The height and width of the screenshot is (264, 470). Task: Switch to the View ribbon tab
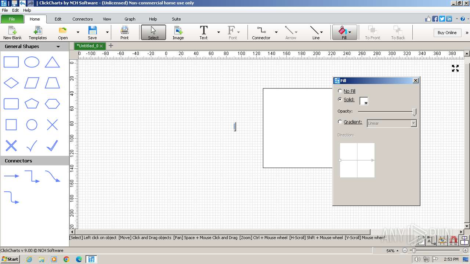coord(107,19)
